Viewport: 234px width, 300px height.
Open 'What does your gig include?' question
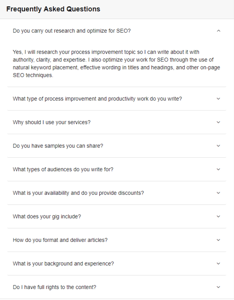pyautogui.click(x=47, y=217)
